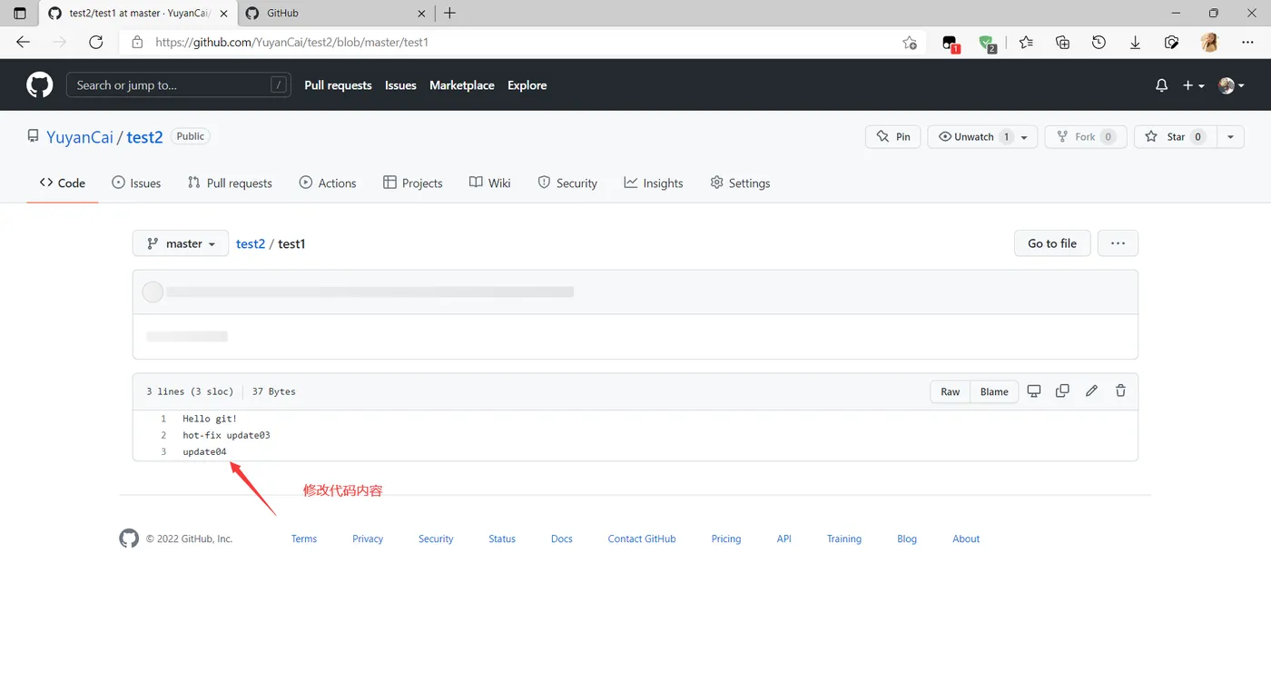Open a new browser tab
Image resolution: width=1271 pixels, height=682 pixels.
point(449,14)
